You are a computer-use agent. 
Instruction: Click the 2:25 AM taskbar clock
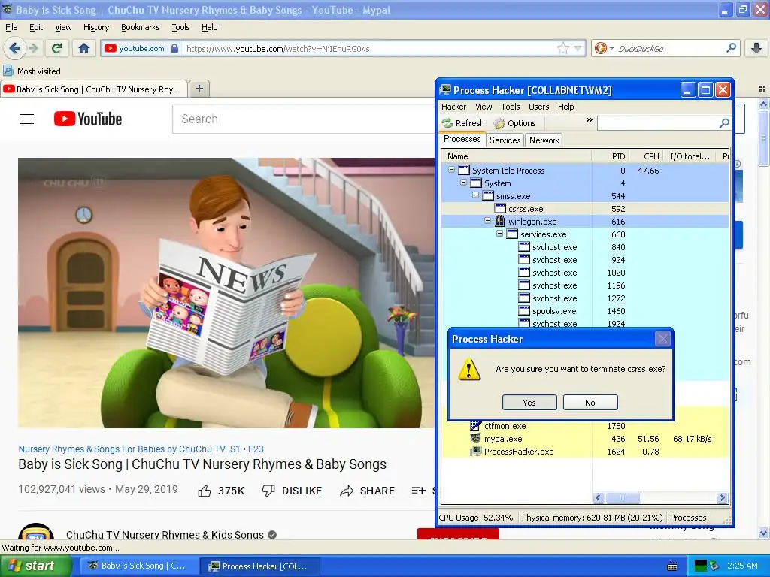pos(742,566)
